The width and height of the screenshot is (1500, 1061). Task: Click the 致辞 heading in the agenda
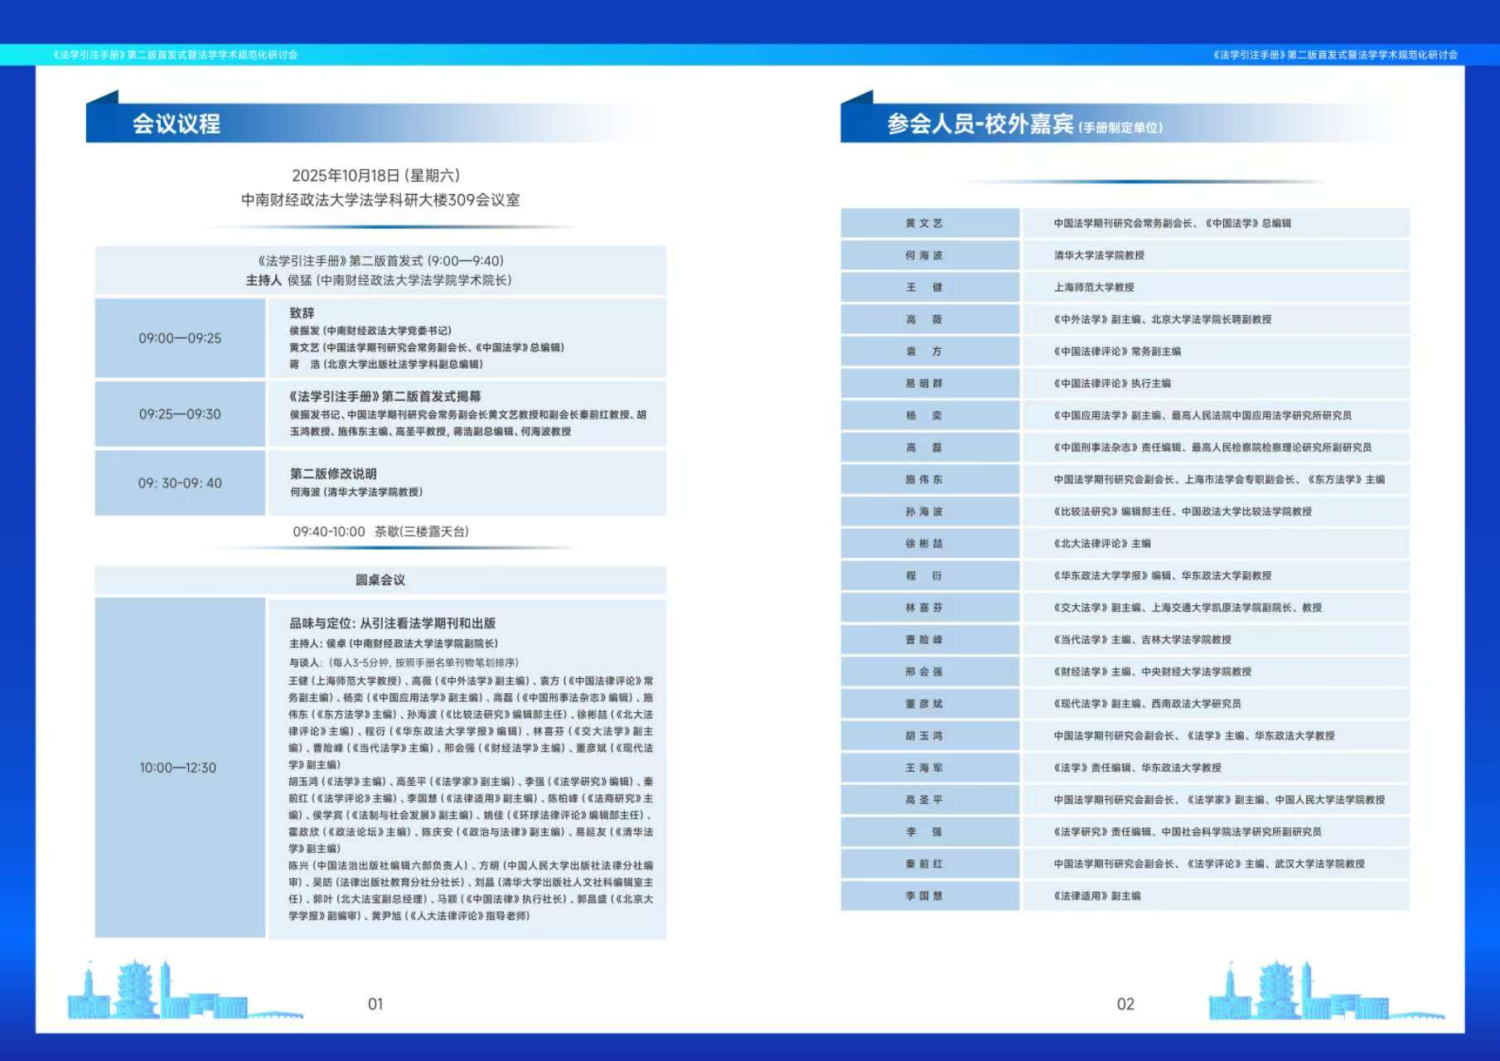point(302,313)
